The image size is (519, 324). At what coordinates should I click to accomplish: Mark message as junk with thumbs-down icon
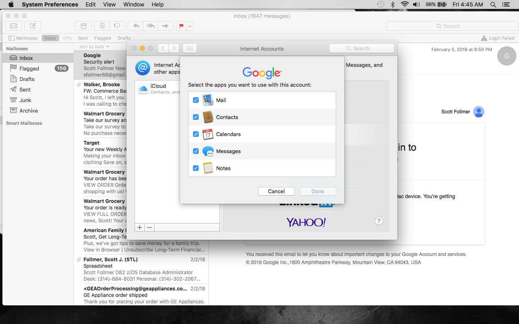(x=117, y=26)
